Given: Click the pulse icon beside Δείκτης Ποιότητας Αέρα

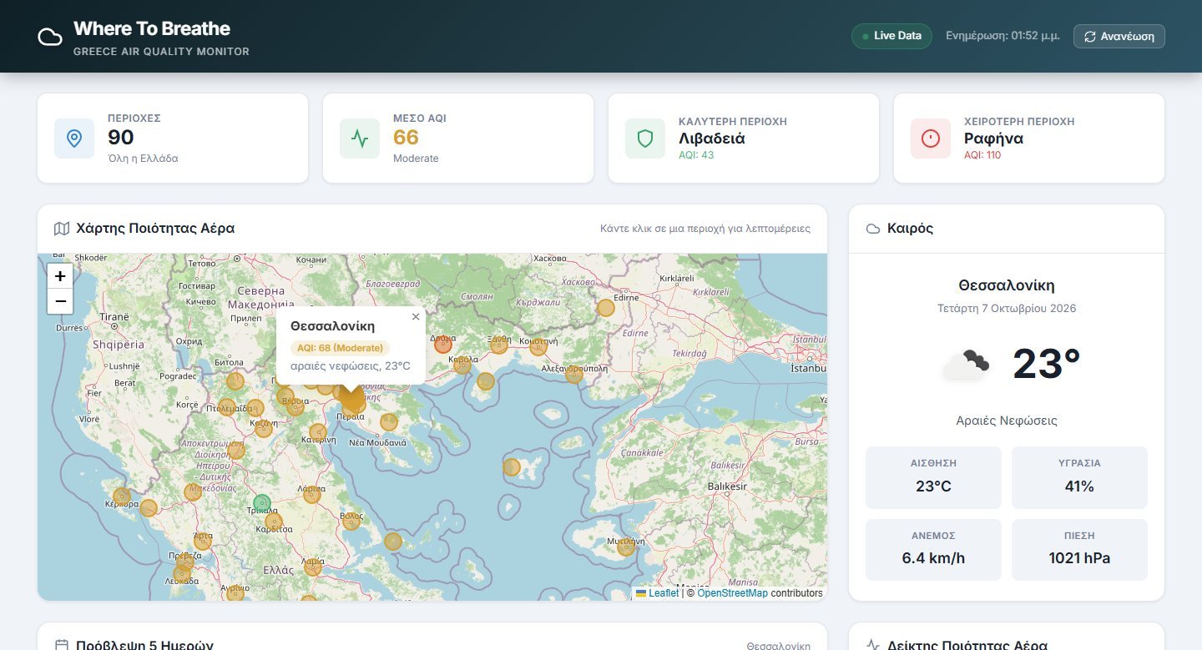Looking at the screenshot, I should (x=873, y=645).
